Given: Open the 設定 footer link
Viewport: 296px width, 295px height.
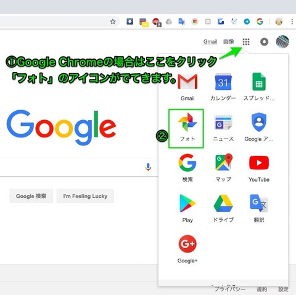Looking at the screenshot, I should click(x=283, y=289).
